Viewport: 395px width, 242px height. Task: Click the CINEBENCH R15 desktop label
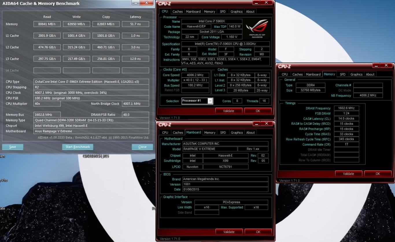(96, 156)
